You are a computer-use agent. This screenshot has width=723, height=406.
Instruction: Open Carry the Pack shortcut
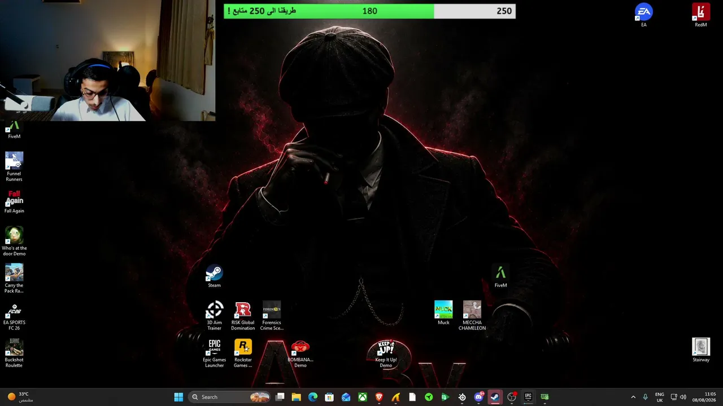(14, 279)
